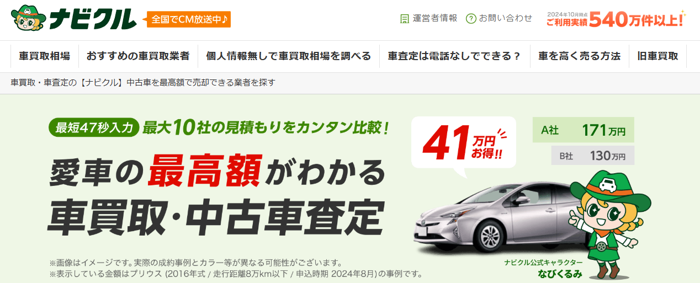Go to 車を高く売る方法 page
This screenshot has width=700, height=283.
point(580,56)
